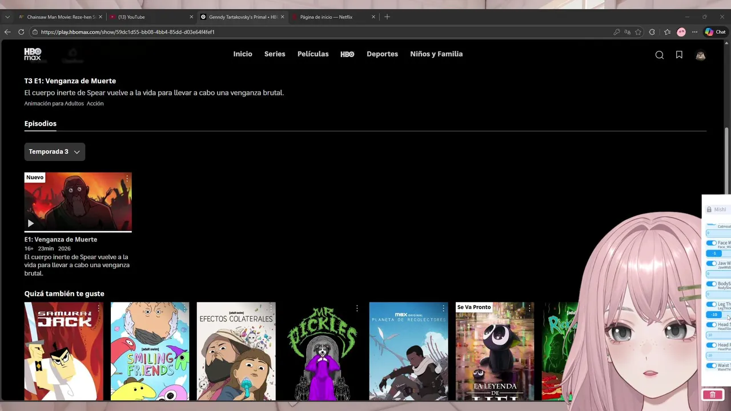This screenshot has height=411, width=731.
Task: Switch to the Chainsaw Man Movie tab
Action: point(60,17)
